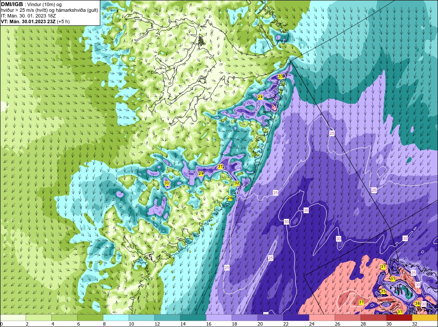Screen dimensions: 438x327
Task: Click the 26–28 m/s coral red legend swatch
Action: coord(348,318)
